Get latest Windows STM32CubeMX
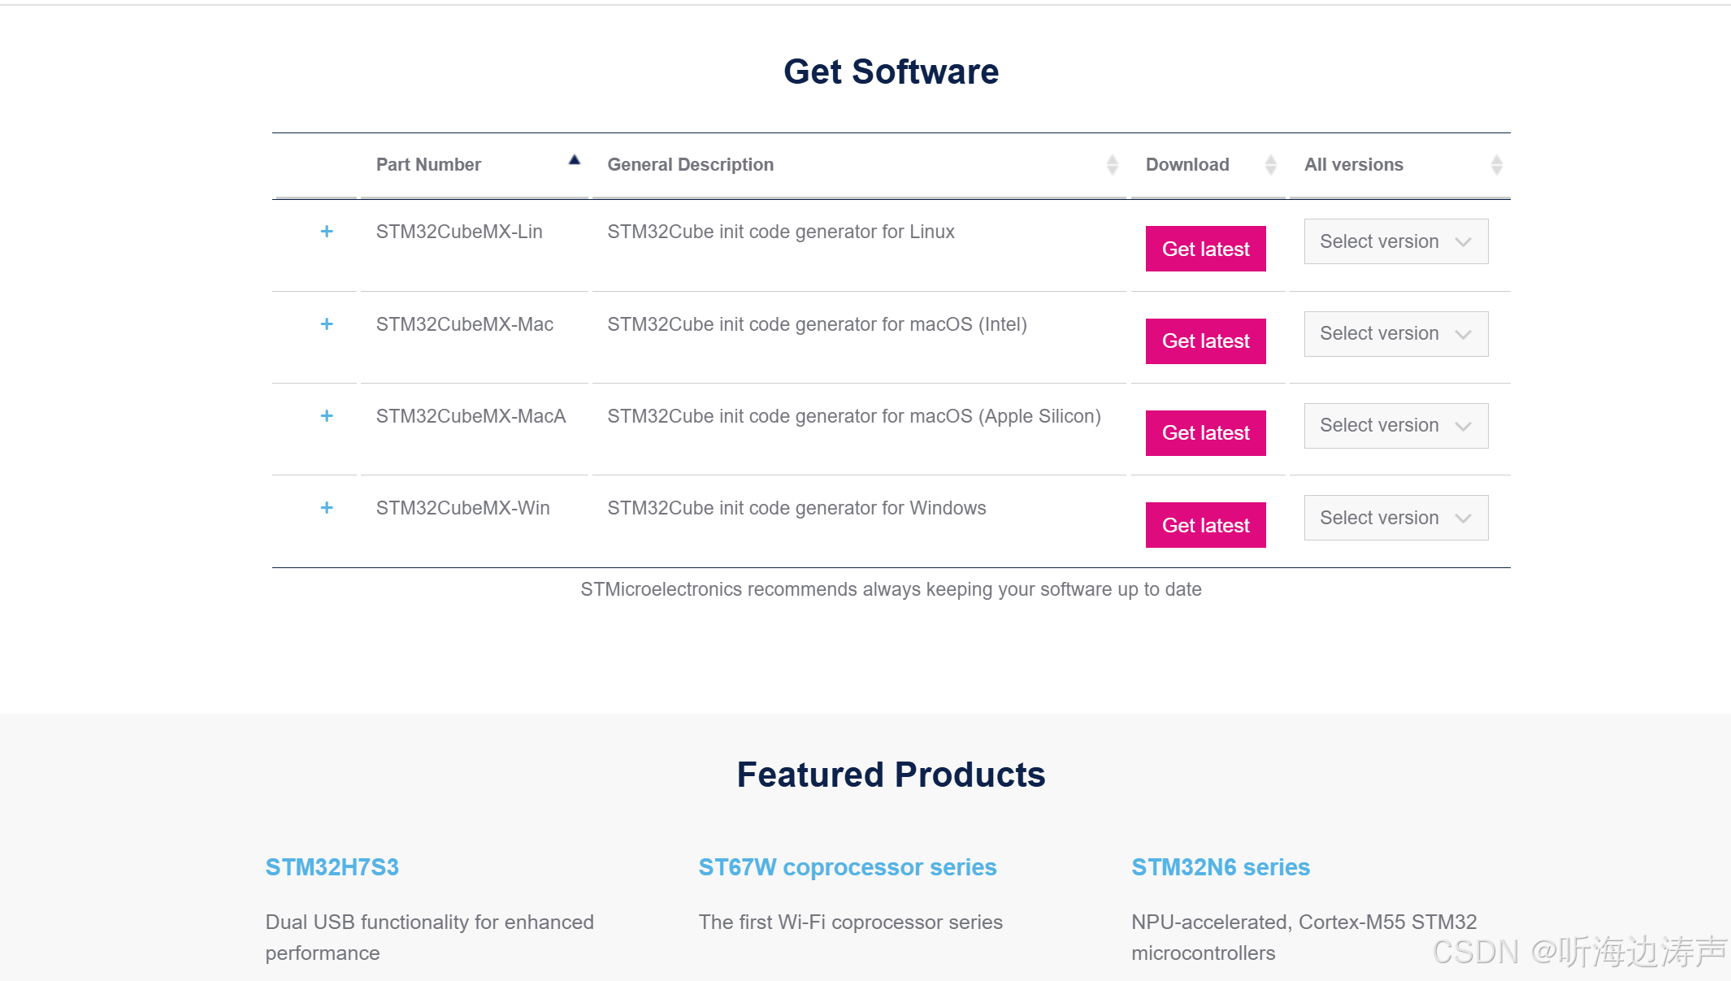This screenshot has width=1731, height=981. click(x=1206, y=525)
